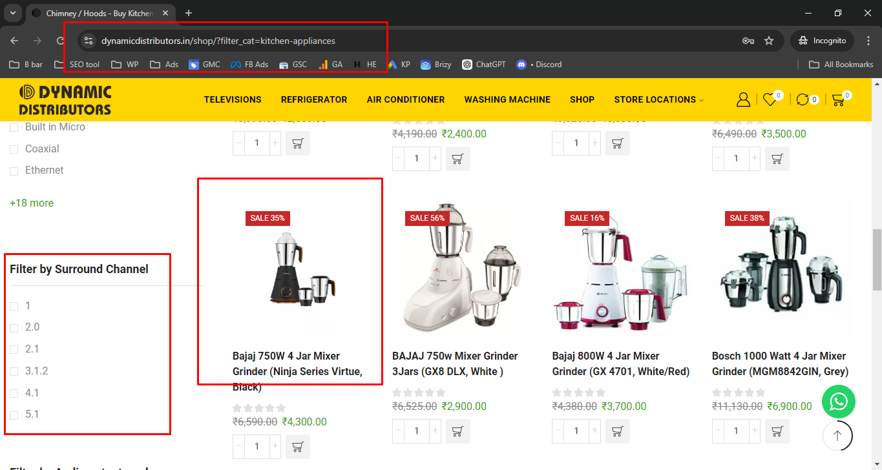Open the compare products icon

pos(803,99)
